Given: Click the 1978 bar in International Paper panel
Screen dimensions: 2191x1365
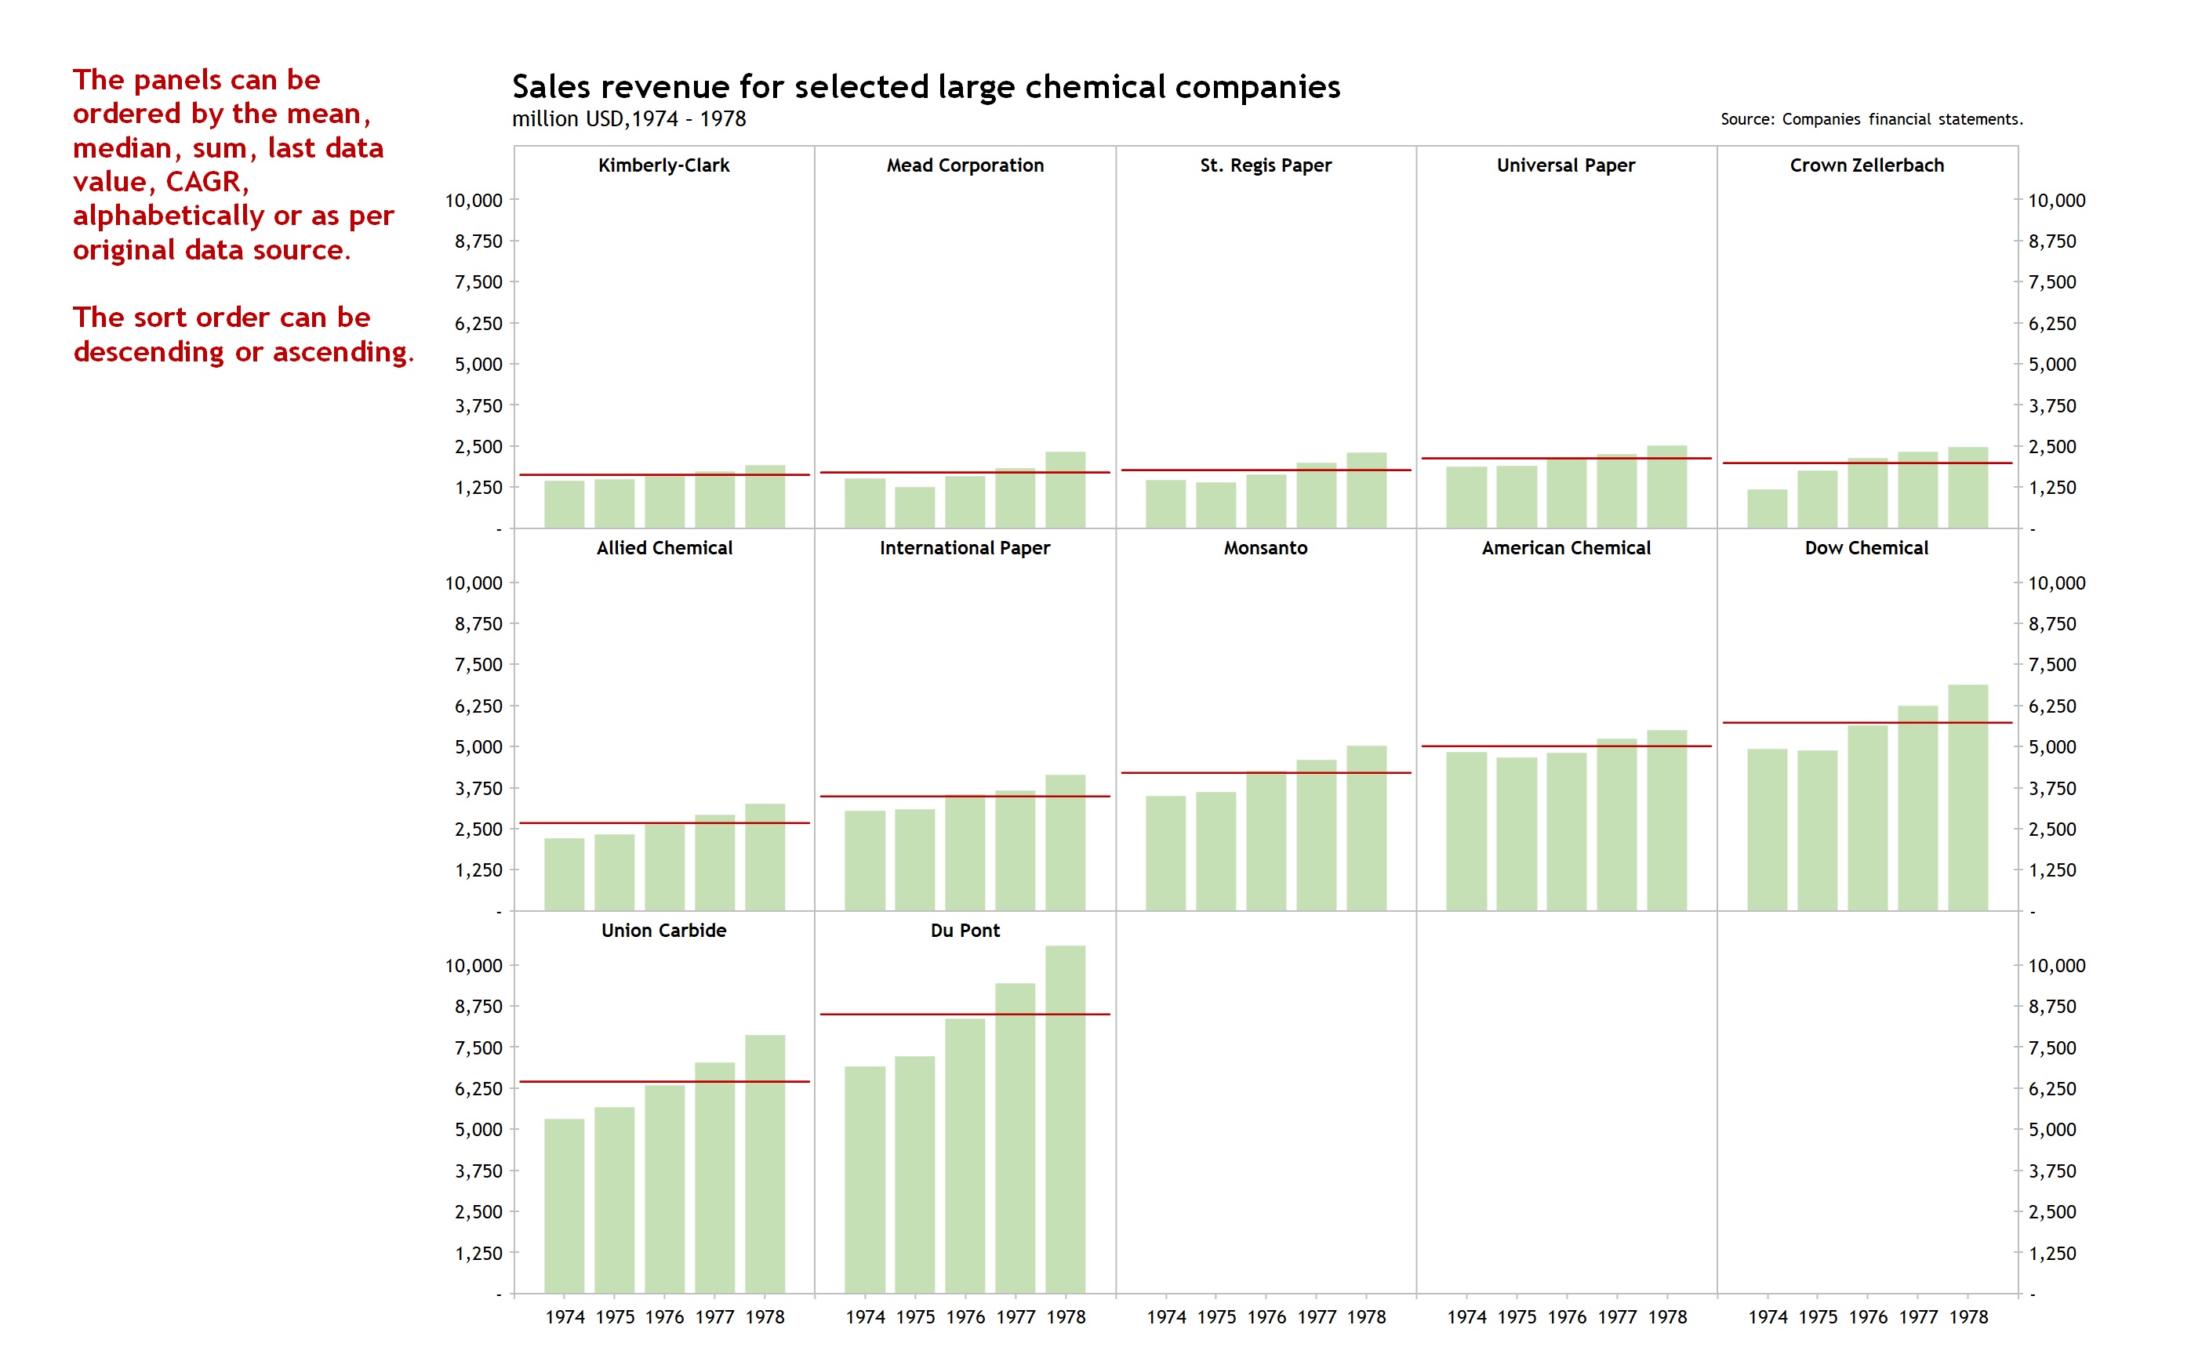Looking at the screenshot, I should pyautogui.click(x=1065, y=842).
